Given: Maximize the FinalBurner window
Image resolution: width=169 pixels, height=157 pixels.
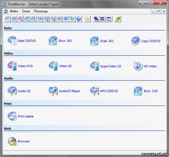Looking at the screenshot, I should (150, 3).
